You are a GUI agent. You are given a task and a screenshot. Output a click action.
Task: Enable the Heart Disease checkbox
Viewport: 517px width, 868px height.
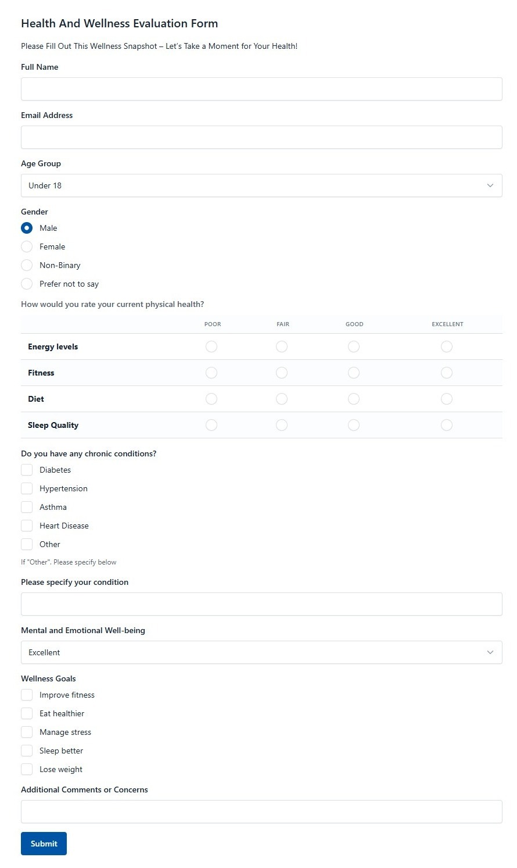click(27, 526)
